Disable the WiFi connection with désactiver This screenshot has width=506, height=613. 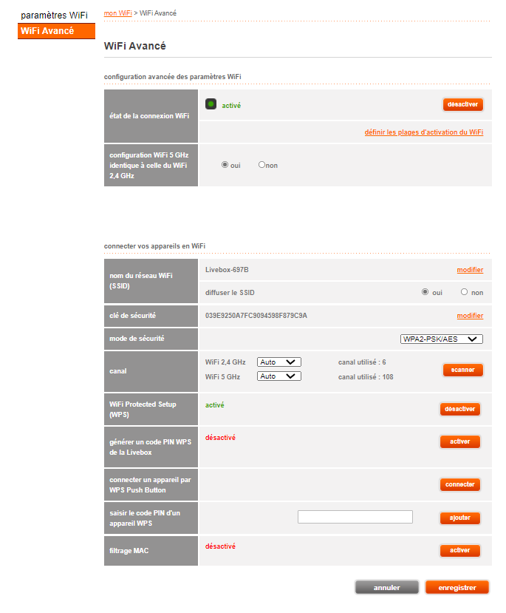pos(462,104)
